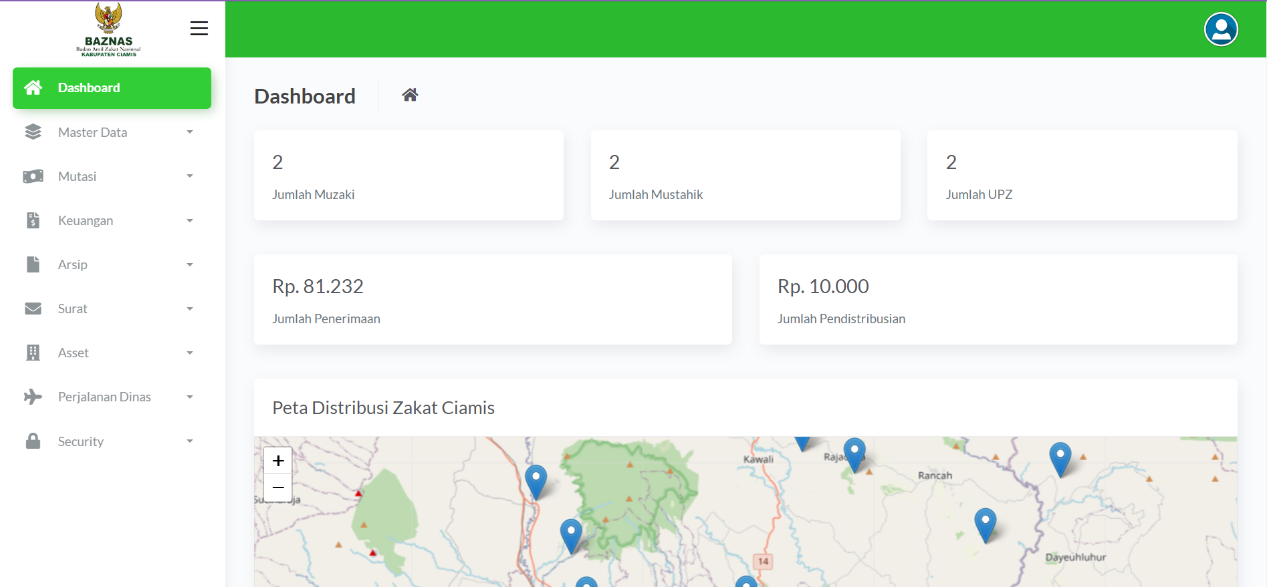Image resolution: width=1267 pixels, height=587 pixels.
Task: Click the Security lock icon
Action: coord(33,441)
